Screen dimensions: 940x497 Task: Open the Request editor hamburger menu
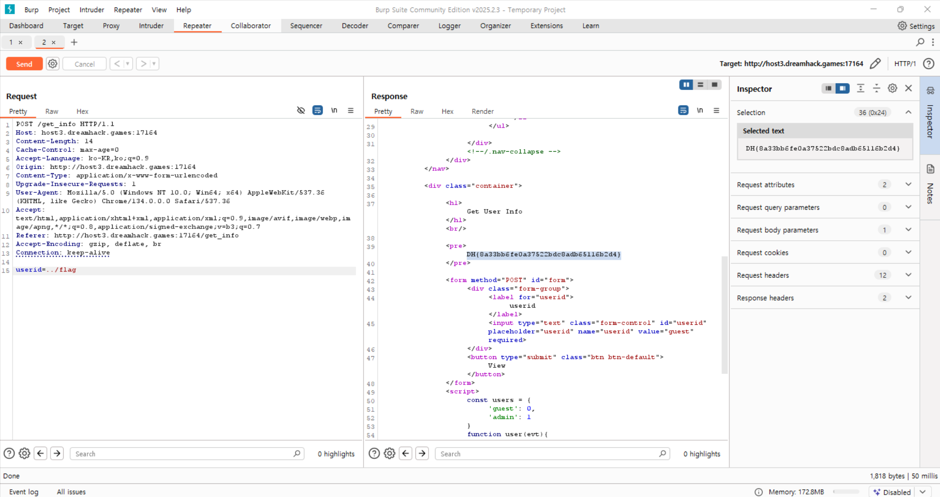[x=351, y=111]
